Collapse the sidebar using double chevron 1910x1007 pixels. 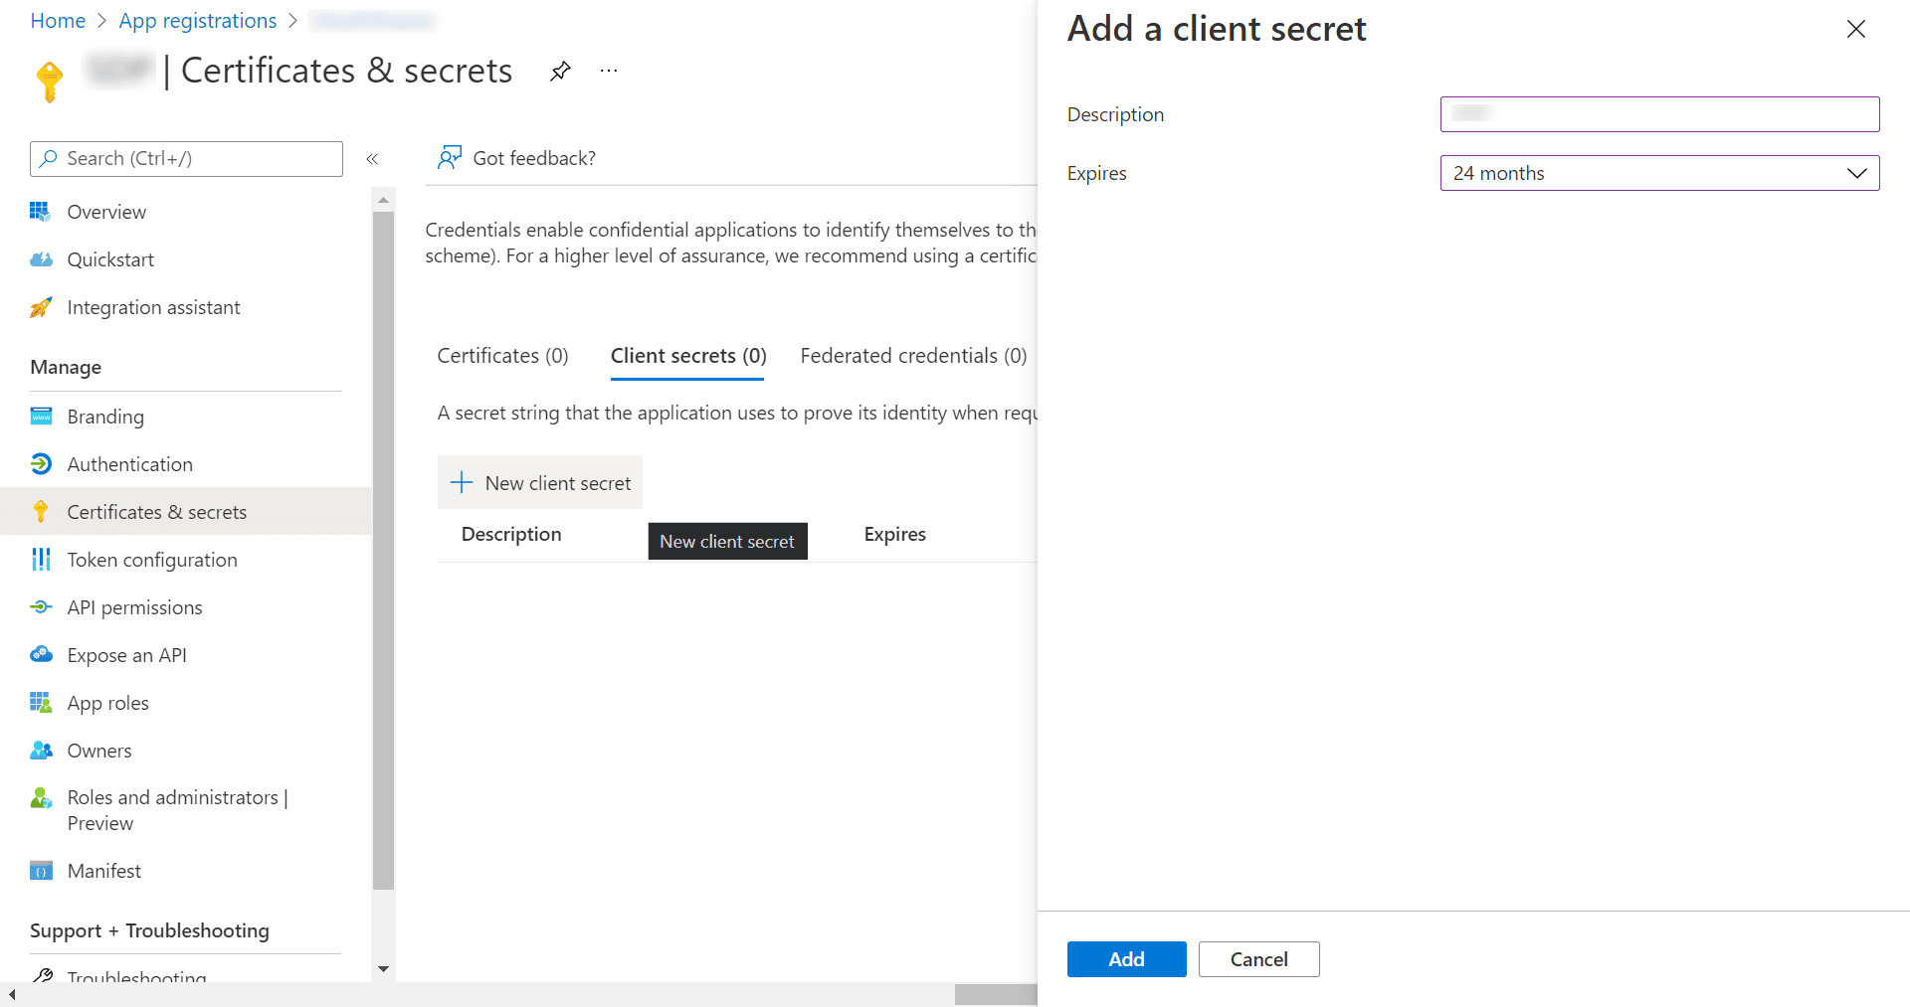click(372, 159)
